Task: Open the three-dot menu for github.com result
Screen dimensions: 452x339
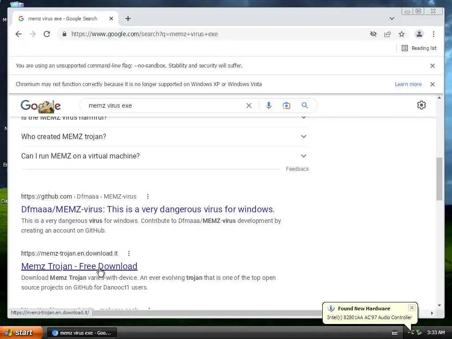Action: [147, 196]
